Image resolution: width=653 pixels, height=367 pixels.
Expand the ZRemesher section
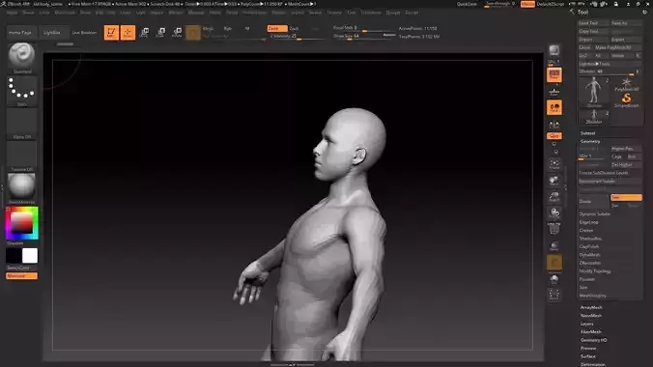590,263
